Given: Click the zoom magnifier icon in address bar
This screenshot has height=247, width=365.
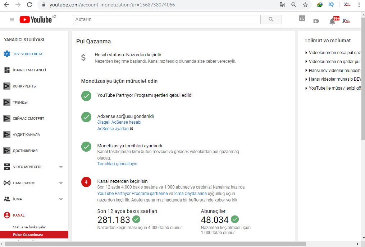Looking at the screenshot, I should click(x=294, y=5).
